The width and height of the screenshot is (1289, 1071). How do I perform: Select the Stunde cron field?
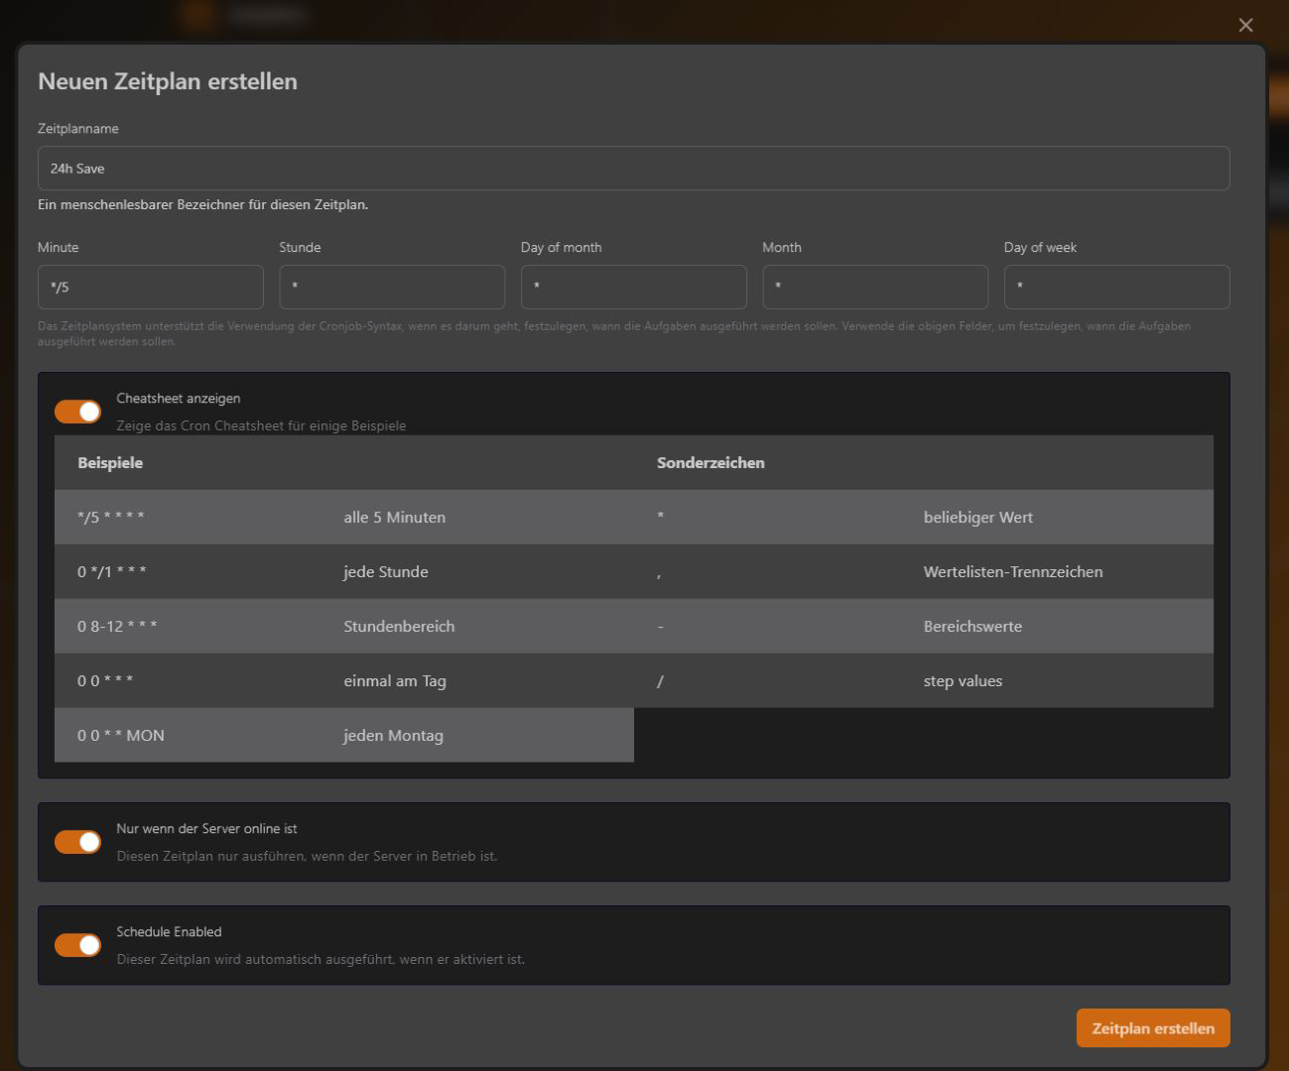[392, 288]
